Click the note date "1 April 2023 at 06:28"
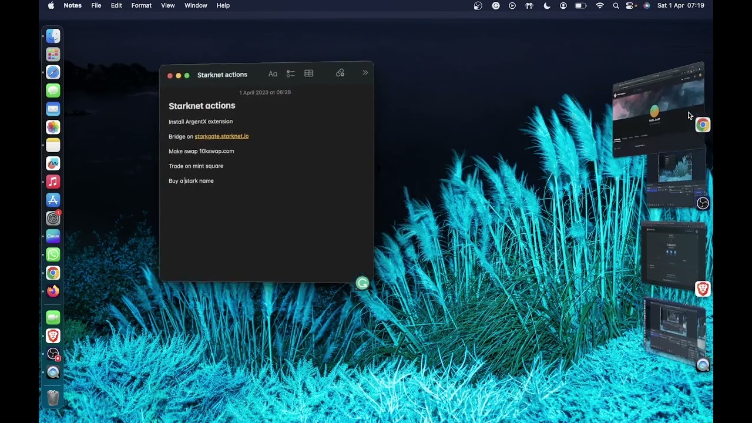Image resolution: width=752 pixels, height=423 pixels. (x=265, y=92)
